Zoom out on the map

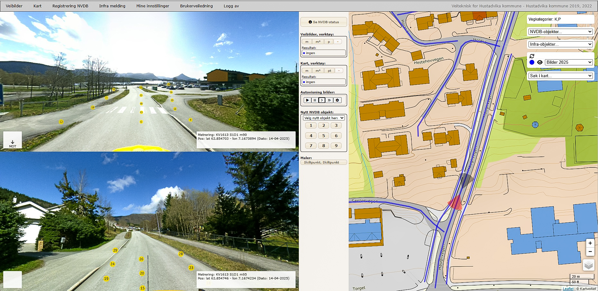590,251
